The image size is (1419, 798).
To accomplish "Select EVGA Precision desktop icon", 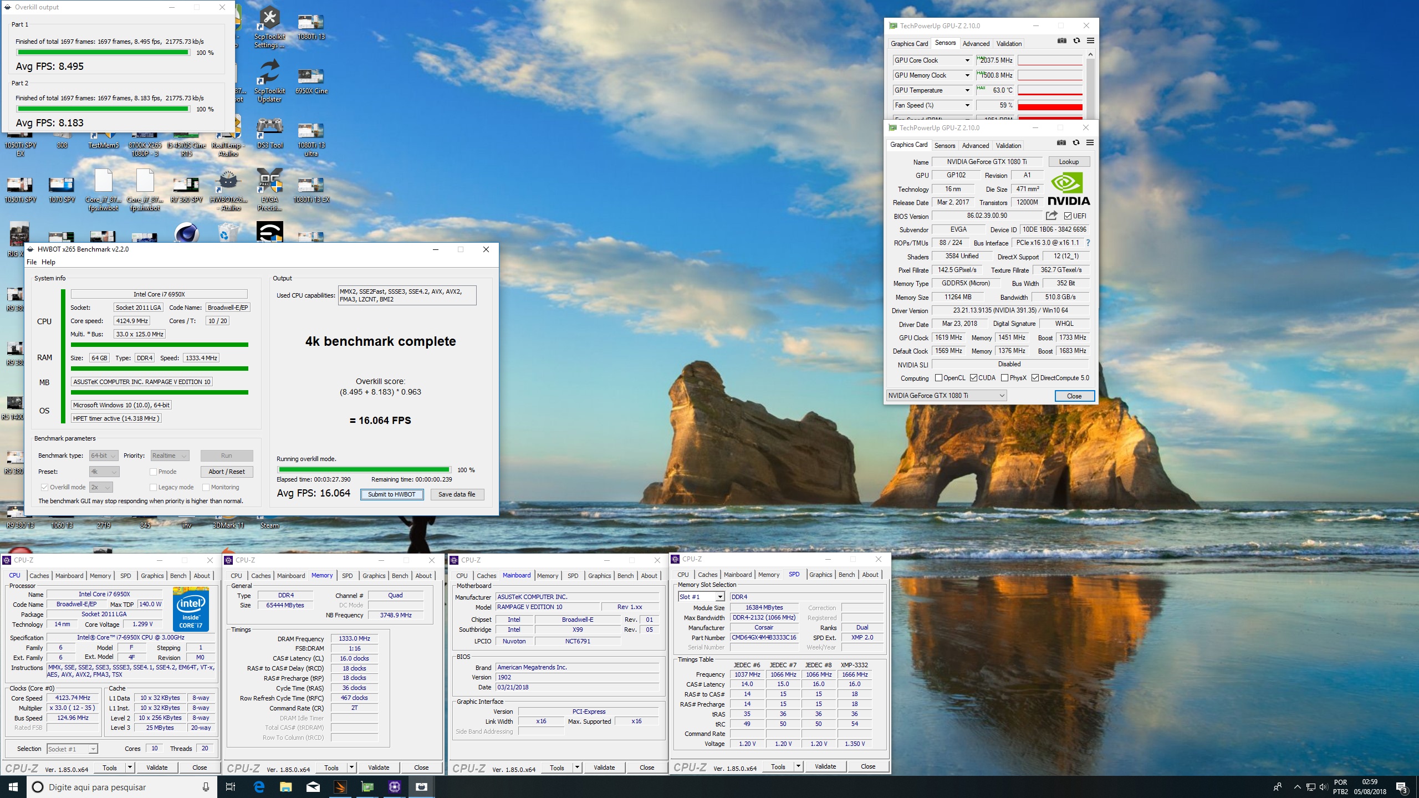I will coord(269,190).
